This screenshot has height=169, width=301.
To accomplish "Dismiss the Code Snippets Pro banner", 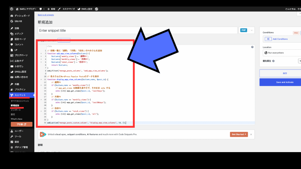I will click(251, 134).
